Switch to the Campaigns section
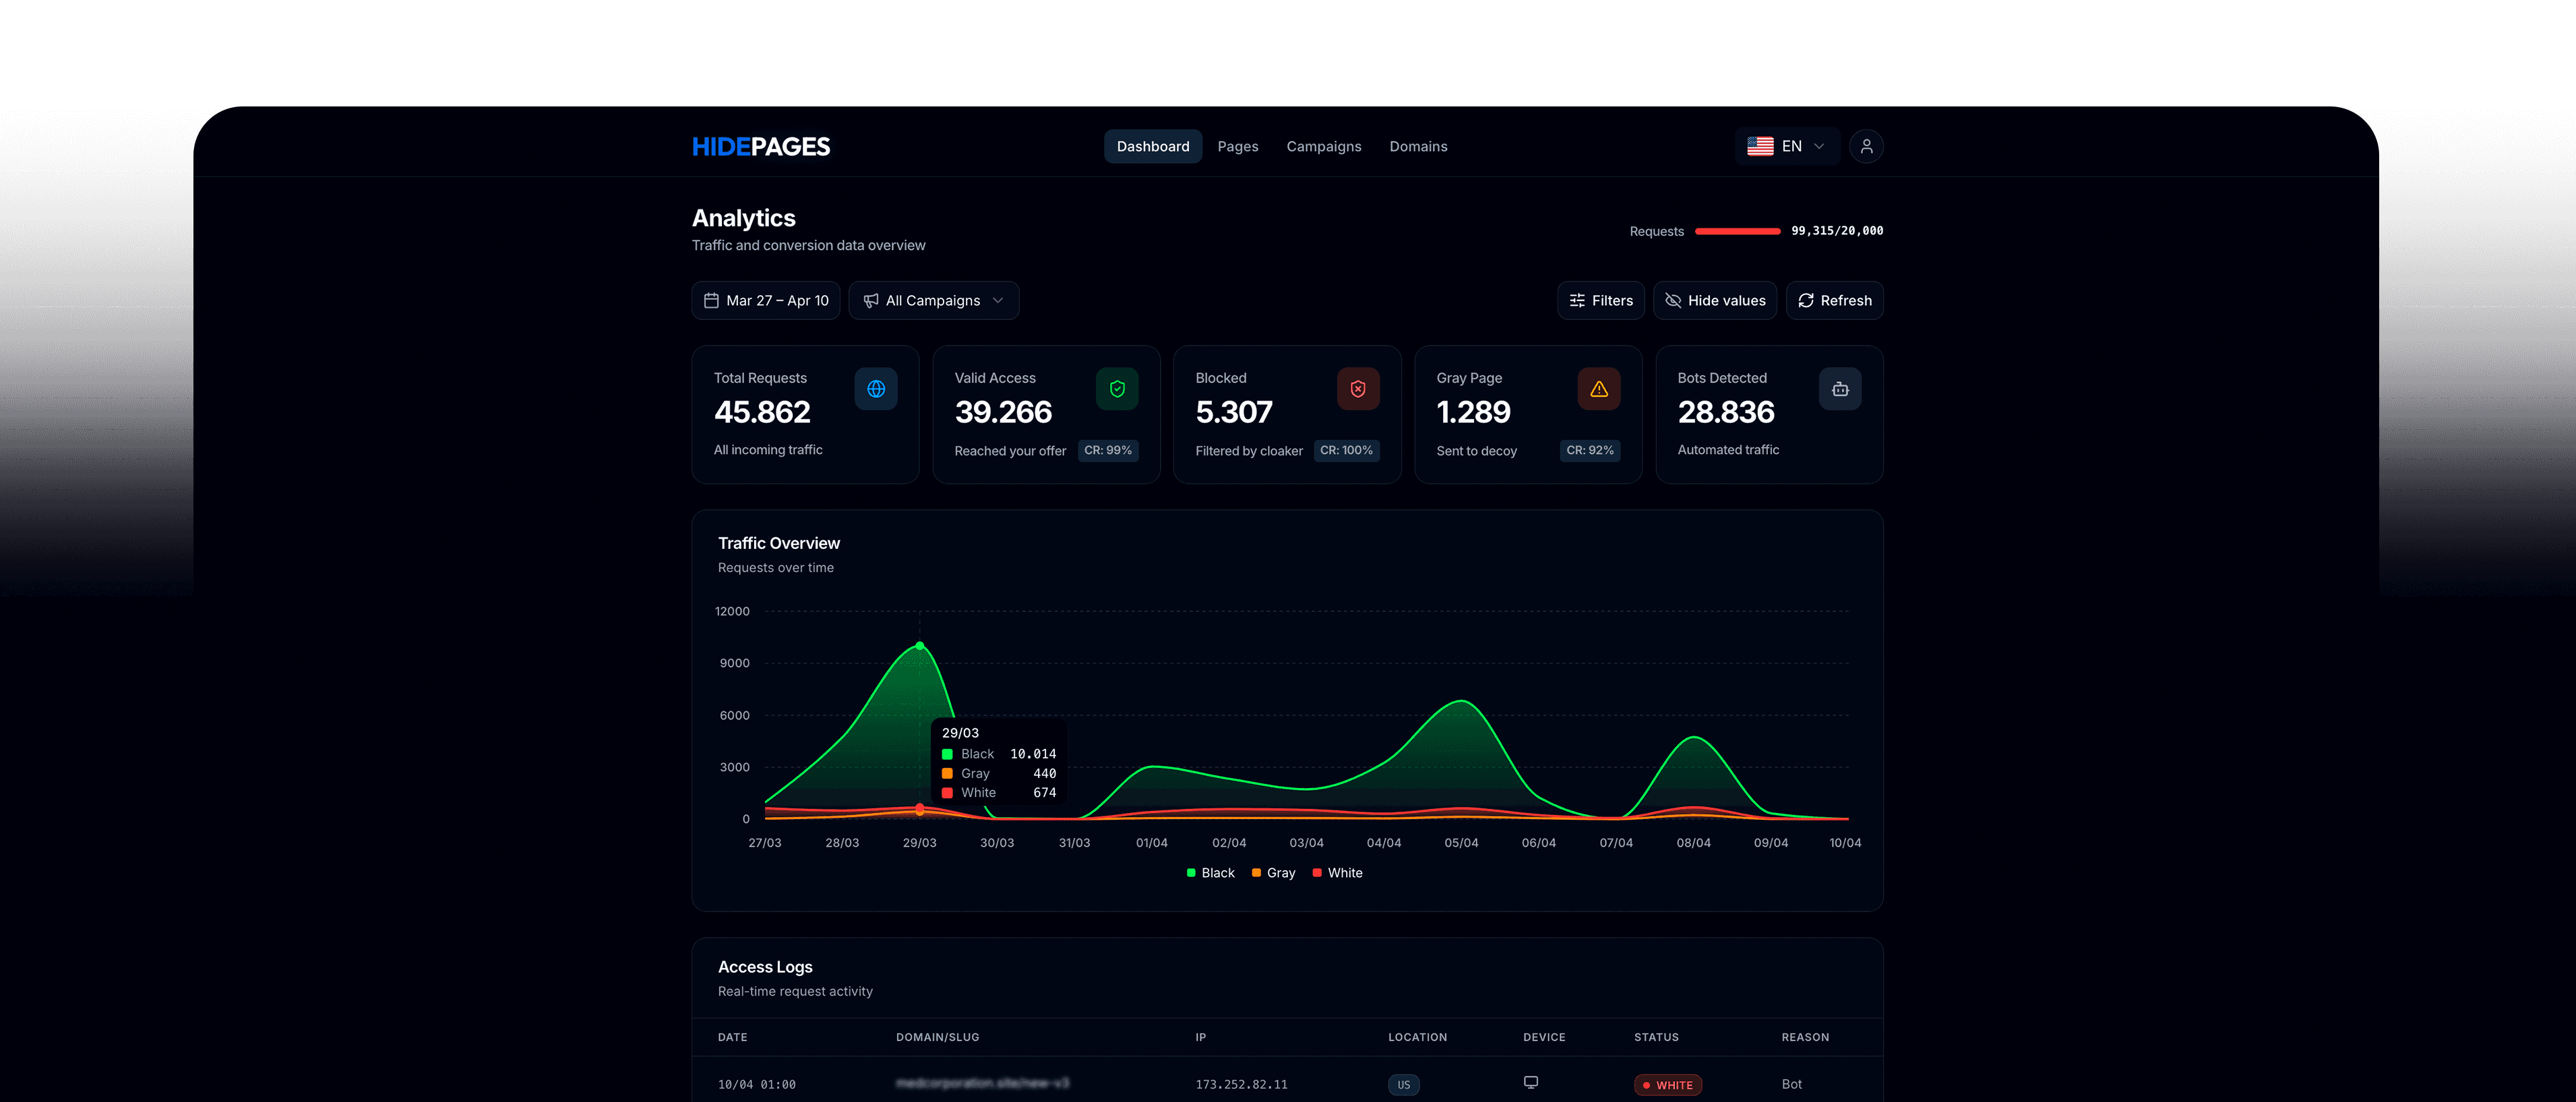 [x=1323, y=146]
